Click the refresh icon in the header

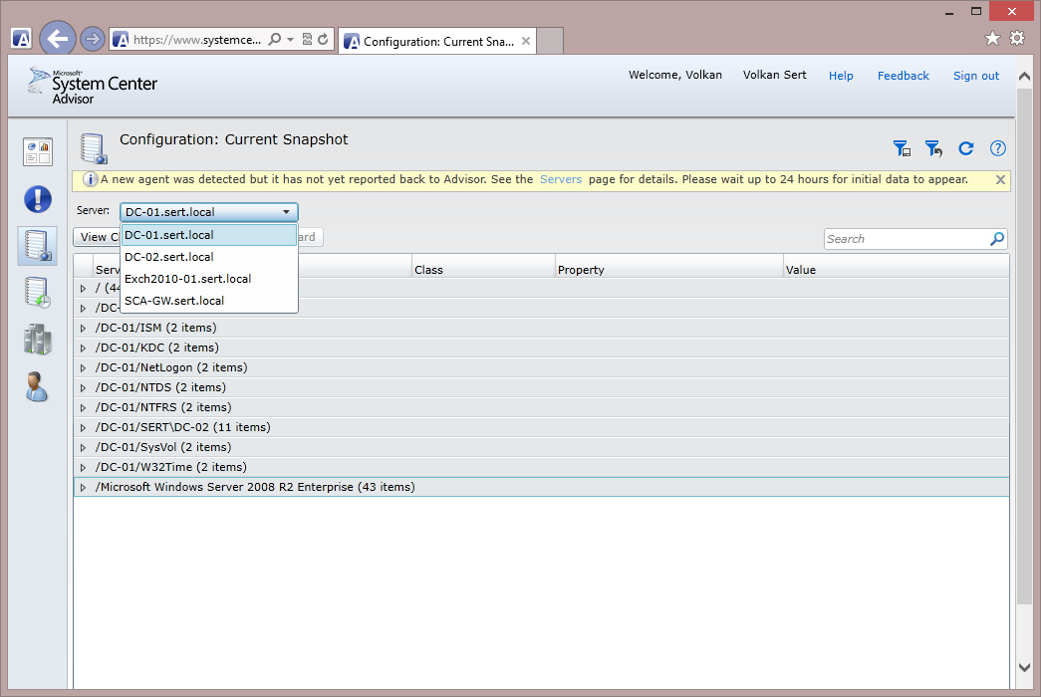tap(965, 148)
